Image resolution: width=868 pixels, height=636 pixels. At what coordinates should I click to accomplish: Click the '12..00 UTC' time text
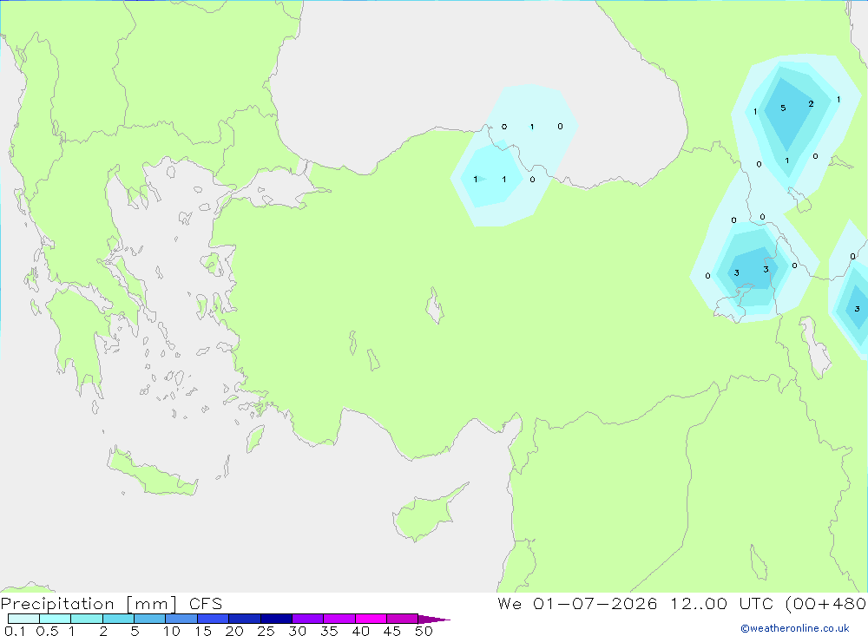click(x=722, y=603)
